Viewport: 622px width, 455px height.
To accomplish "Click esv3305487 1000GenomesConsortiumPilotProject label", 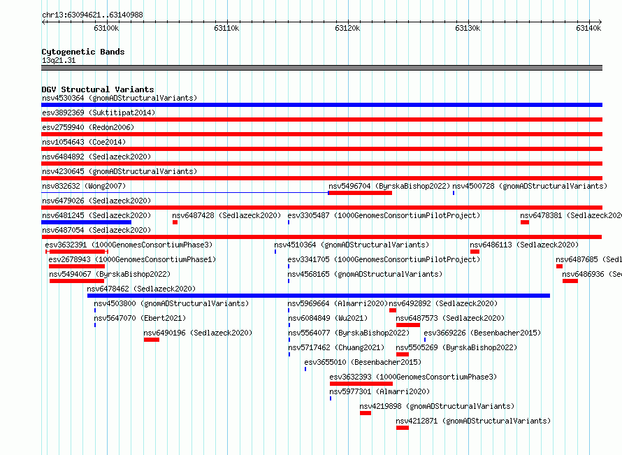I will pyautogui.click(x=384, y=215).
